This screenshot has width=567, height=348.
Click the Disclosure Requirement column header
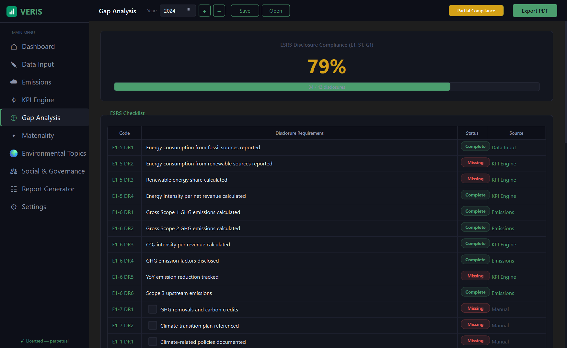point(299,133)
